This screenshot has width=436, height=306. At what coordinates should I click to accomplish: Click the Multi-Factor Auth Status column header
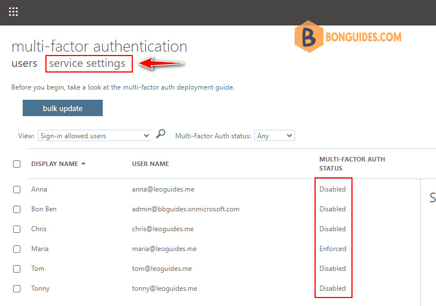click(x=352, y=164)
